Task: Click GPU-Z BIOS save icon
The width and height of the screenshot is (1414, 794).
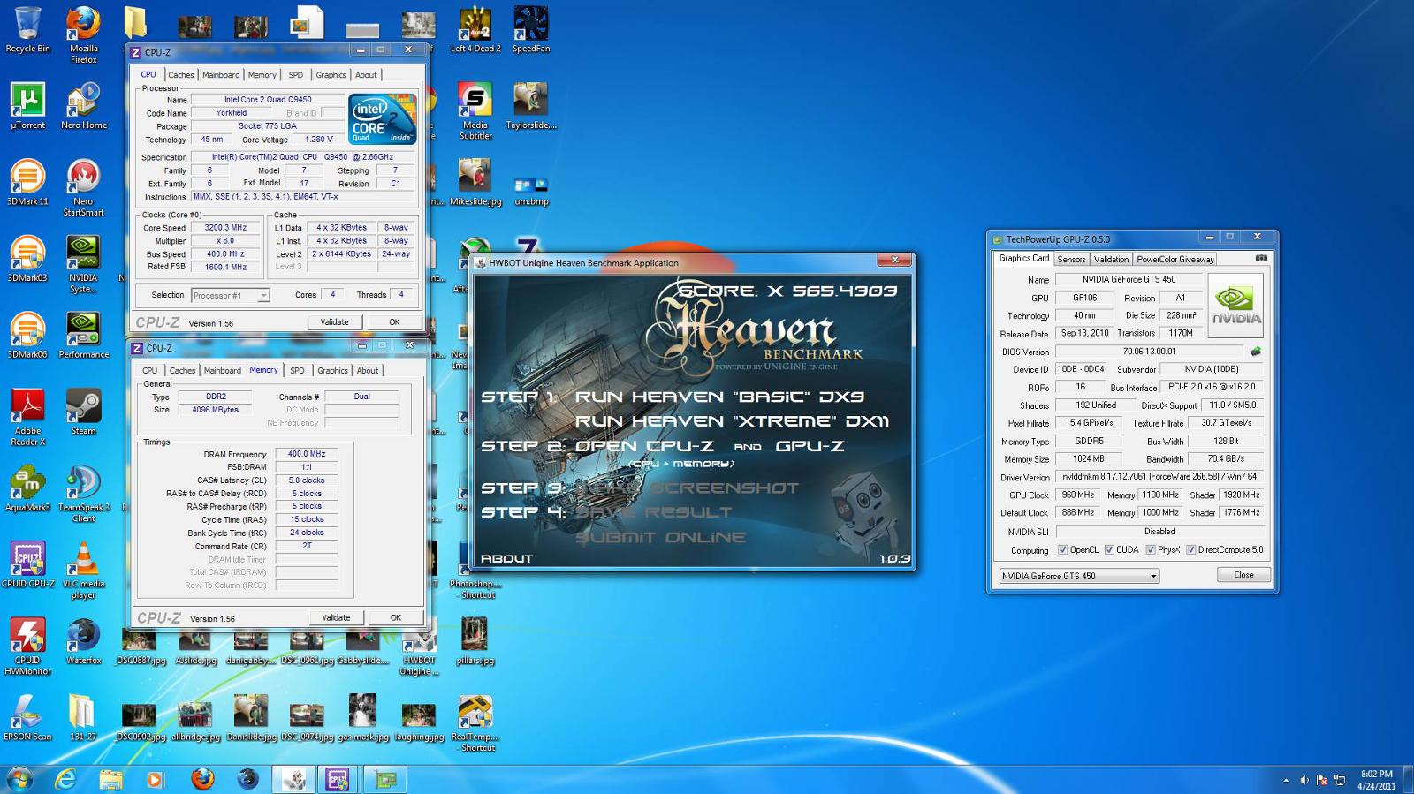Action: (1255, 352)
